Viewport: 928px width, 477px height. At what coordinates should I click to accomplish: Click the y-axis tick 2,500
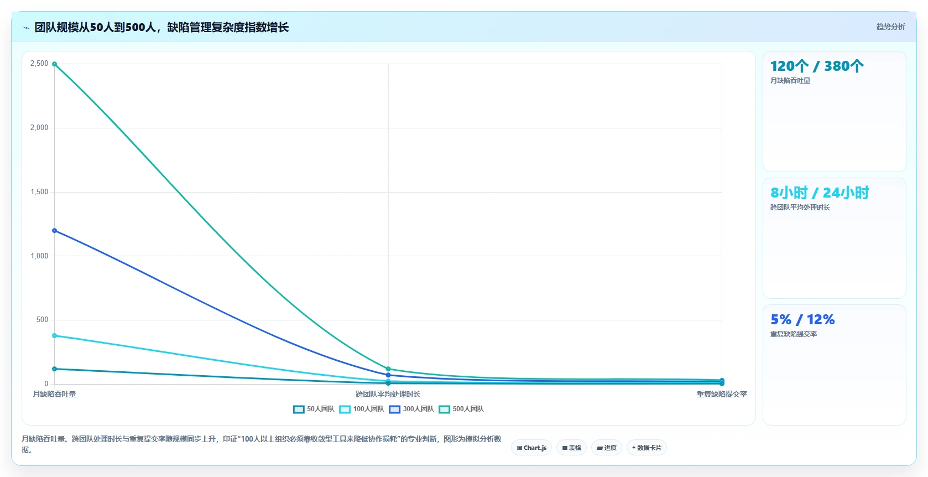click(x=39, y=64)
